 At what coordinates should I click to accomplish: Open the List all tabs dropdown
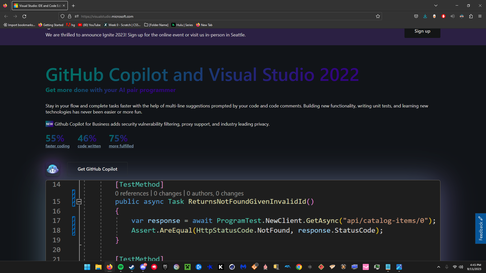(x=436, y=6)
